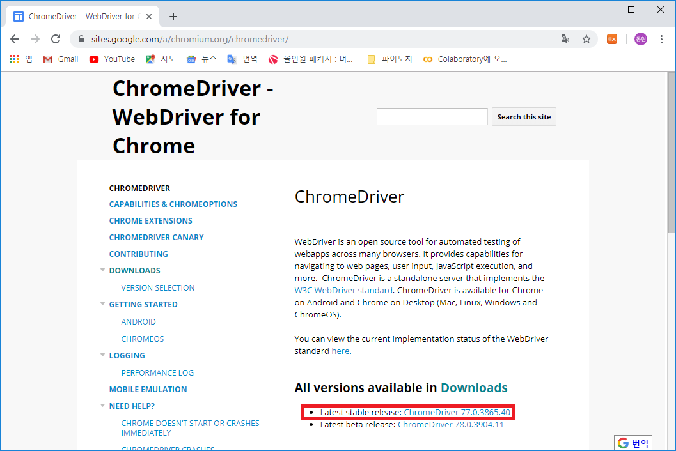Open PERFORMANCE LOG page
This screenshot has height=451, width=676.
point(157,373)
